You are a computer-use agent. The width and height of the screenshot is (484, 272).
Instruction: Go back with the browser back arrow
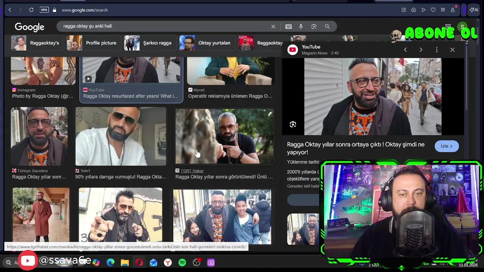point(10,10)
